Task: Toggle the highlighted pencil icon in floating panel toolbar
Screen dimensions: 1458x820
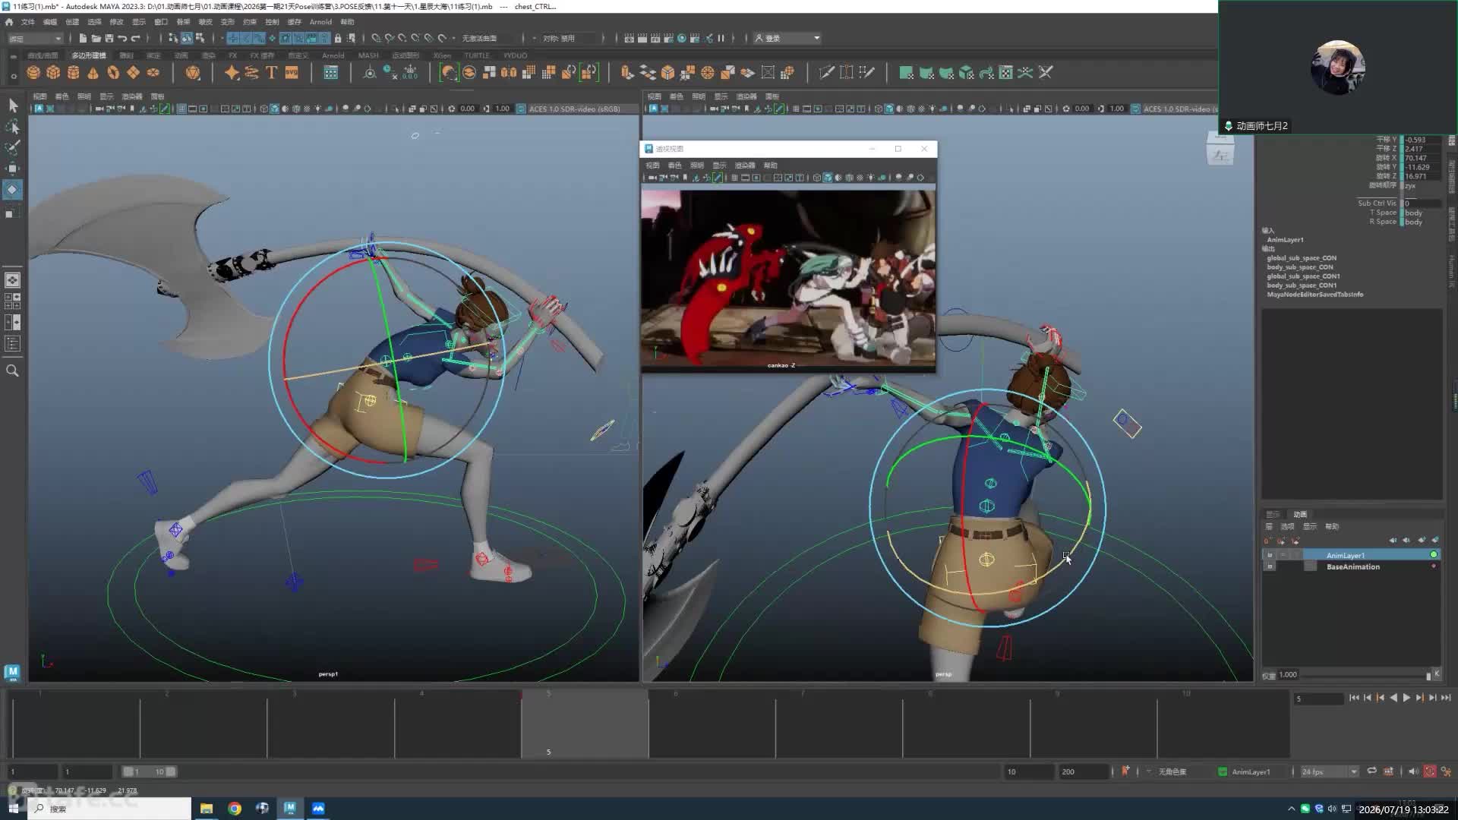Action: click(718, 178)
